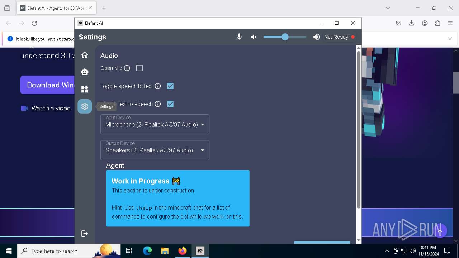Screen dimensions: 459x258
Task: Click the video camera icon beside Watch a video
Action: pyautogui.click(x=24, y=108)
